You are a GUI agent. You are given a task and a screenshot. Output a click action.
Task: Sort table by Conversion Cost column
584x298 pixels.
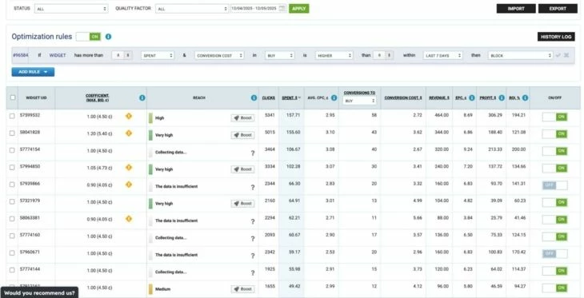[403, 97]
